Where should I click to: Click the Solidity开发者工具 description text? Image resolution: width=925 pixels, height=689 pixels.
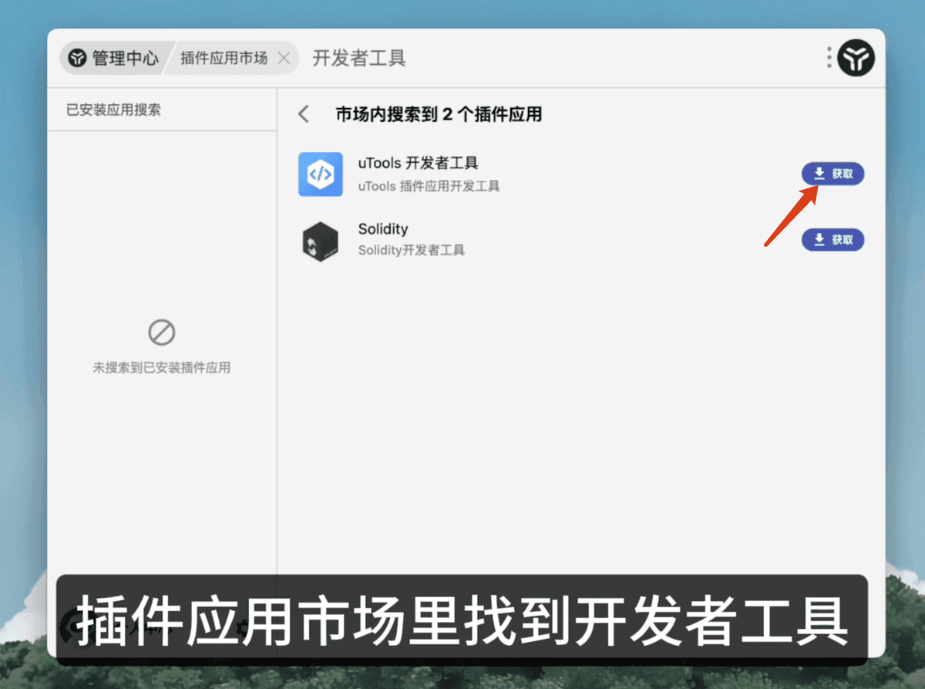412,250
